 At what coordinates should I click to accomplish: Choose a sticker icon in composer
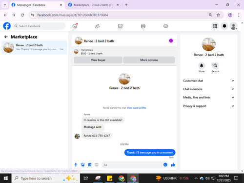tap(90, 165)
